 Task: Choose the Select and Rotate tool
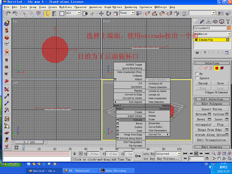pyautogui.click(x=108, y=14)
